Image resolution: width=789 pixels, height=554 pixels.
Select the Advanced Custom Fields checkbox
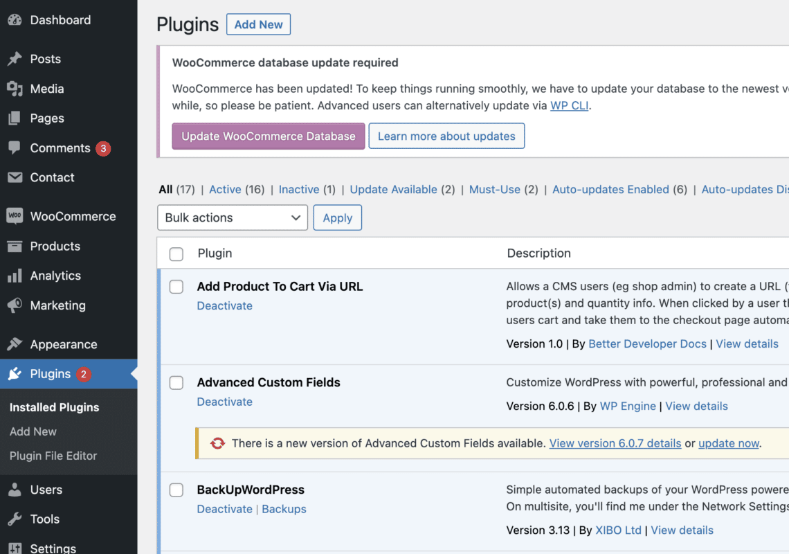pyautogui.click(x=176, y=383)
